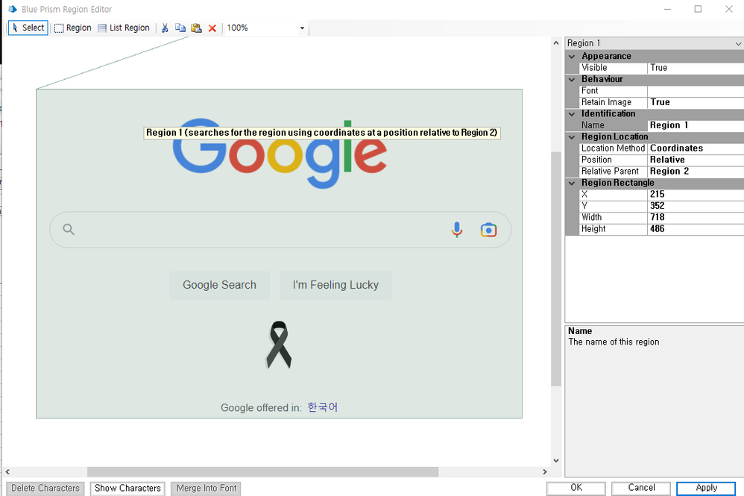This screenshot has height=496, width=744.
Task: Click the horizontal scrollbar thumb
Action: [262, 472]
